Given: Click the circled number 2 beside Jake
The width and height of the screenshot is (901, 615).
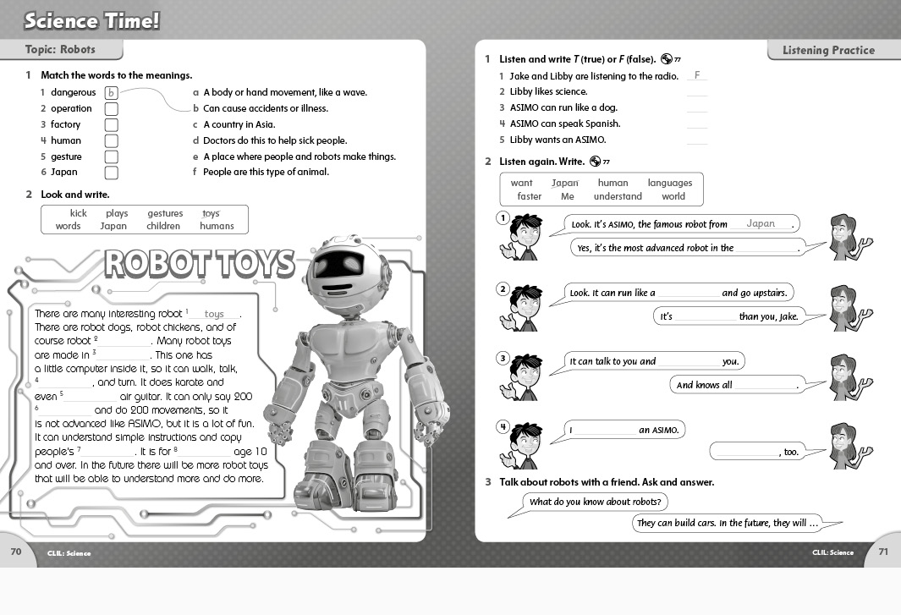Looking at the screenshot, I should [503, 288].
